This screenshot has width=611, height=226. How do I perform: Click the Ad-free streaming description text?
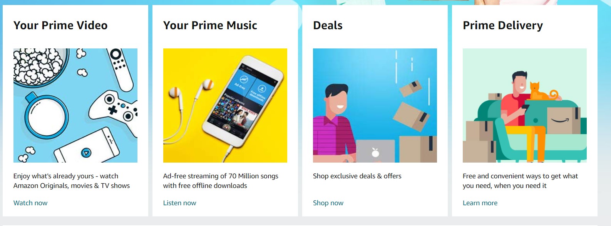pos(221,181)
